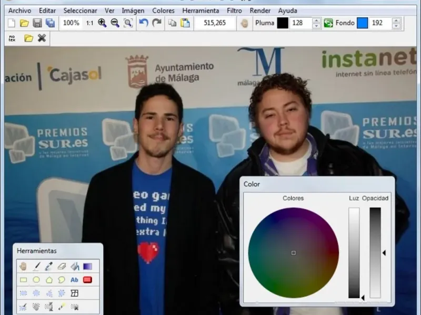Increase Pluma opacity with up arrow

click(316, 20)
